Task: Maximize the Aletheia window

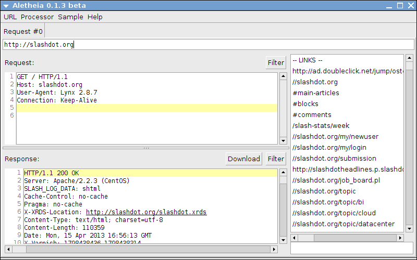Action: 400,6
